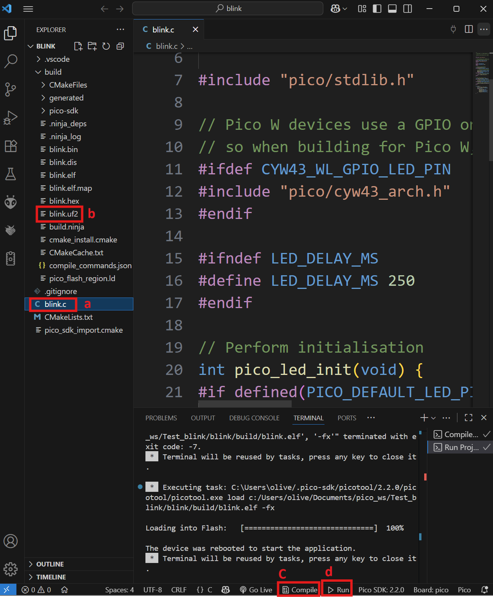This screenshot has width=493, height=597.
Task: Toggle the secondary sidebar visibility
Action: 407,9
